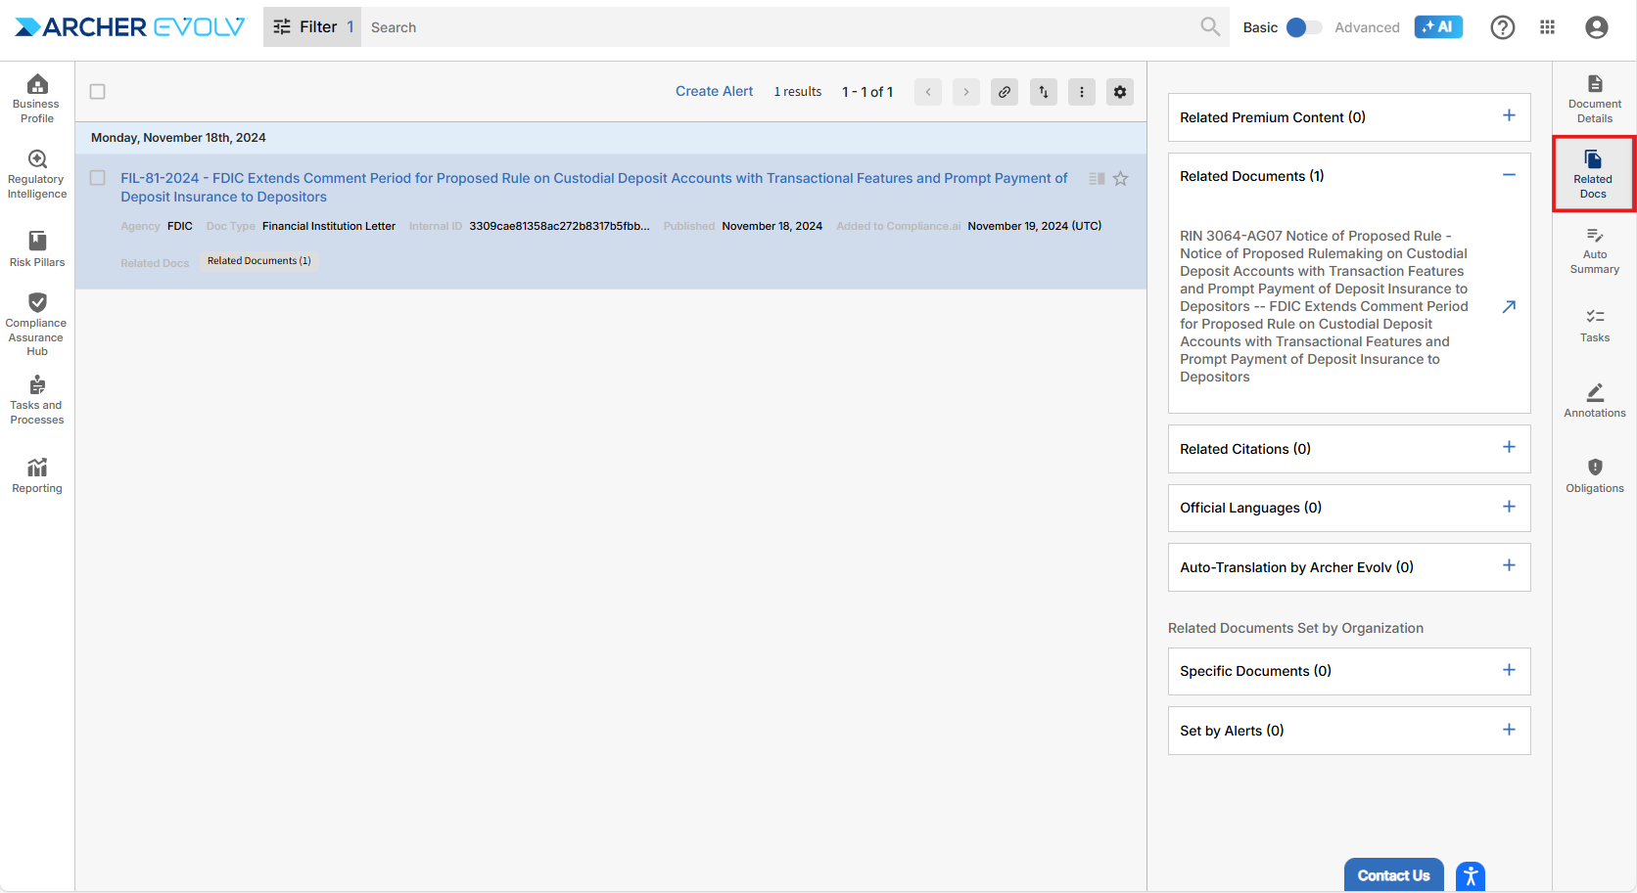Viewport: 1637px width, 893px height.
Task: Click the copy link icon in toolbar
Action: [x=1005, y=92]
